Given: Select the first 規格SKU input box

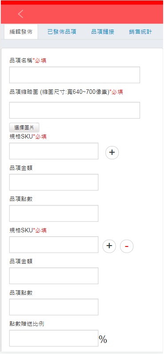Looking at the screenshot, I should point(54,151).
